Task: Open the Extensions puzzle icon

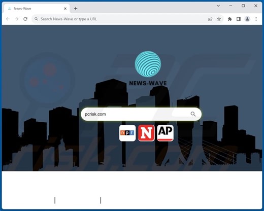Action: coord(229,19)
